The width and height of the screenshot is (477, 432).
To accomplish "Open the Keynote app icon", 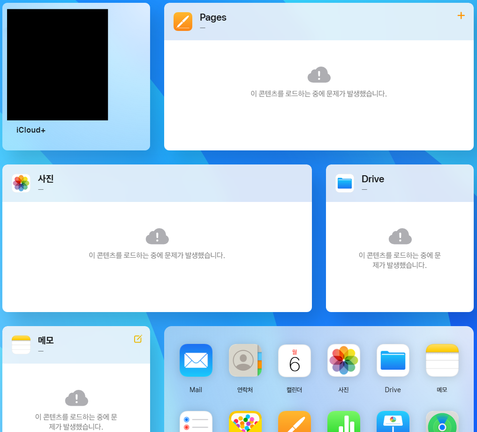I will click(x=393, y=421).
